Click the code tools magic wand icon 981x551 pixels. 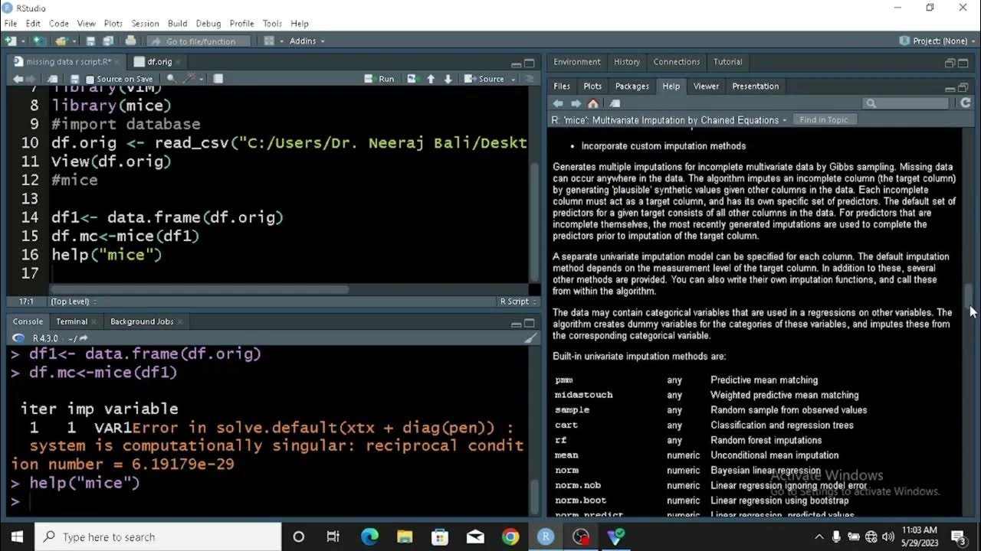click(191, 79)
